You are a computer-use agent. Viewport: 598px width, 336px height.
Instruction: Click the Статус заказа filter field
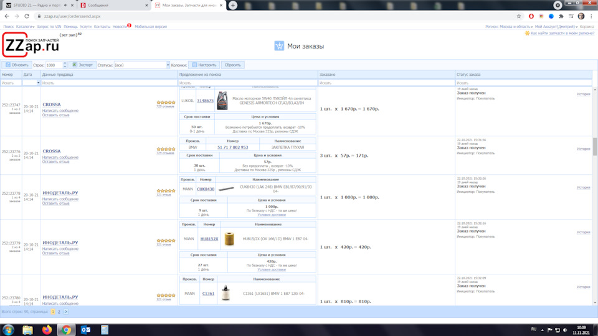click(x=524, y=83)
